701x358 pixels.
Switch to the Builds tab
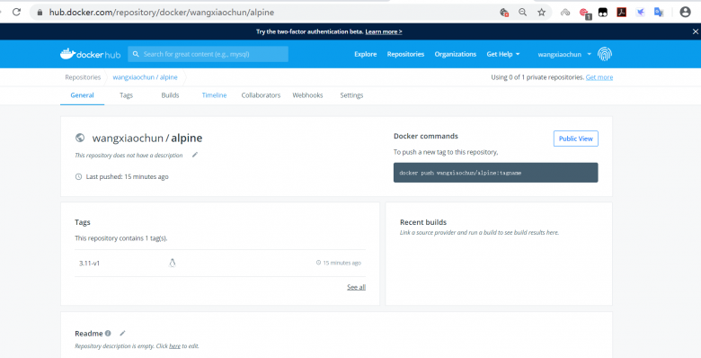pyautogui.click(x=170, y=95)
